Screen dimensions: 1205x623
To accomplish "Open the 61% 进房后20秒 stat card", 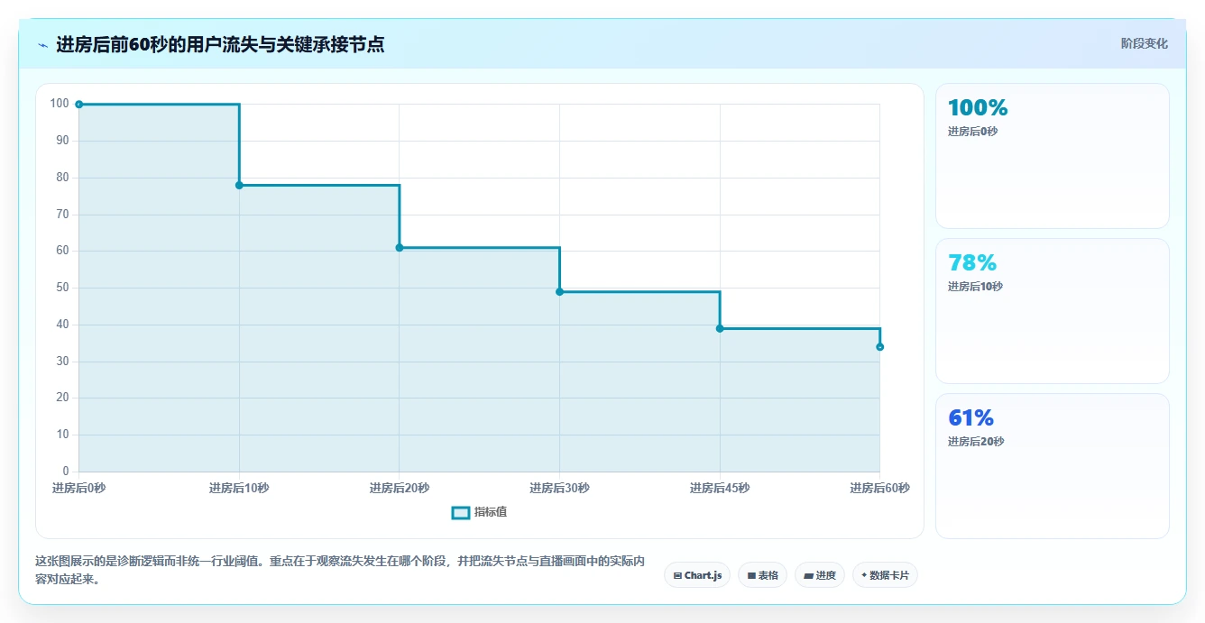I will point(1053,466).
